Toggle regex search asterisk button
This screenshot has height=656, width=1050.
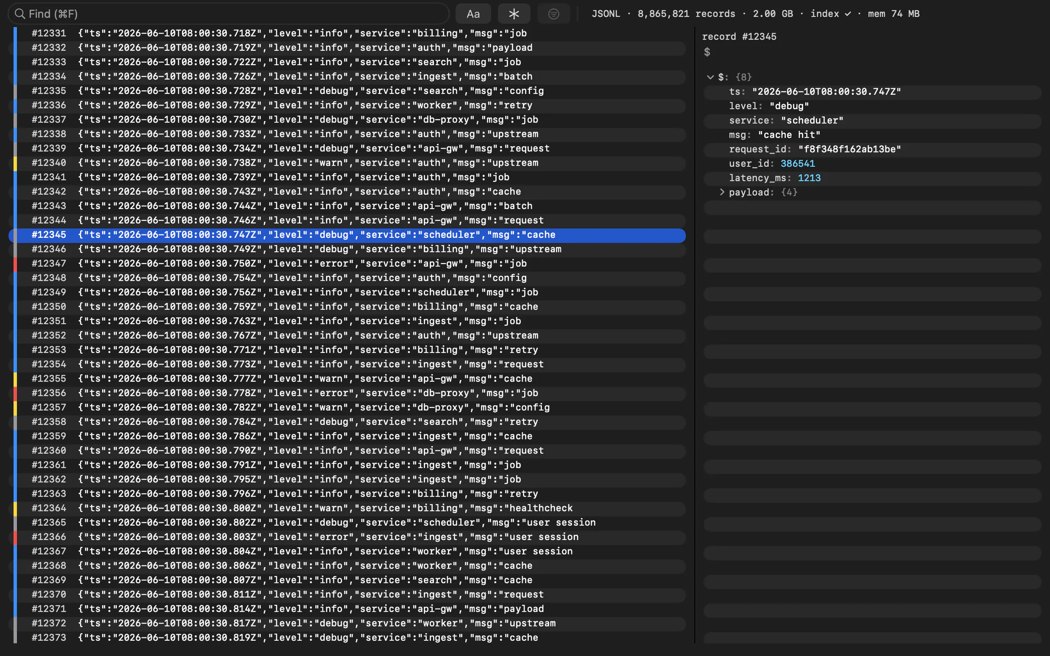(x=514, y=14)
